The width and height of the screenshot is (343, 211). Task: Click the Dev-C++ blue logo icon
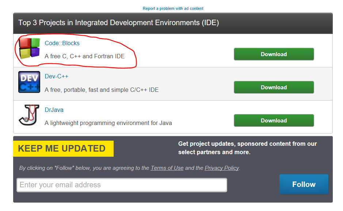tap(29, 82)
